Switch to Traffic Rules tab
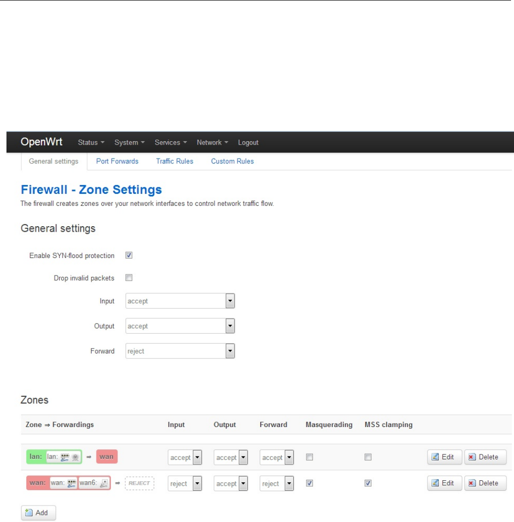Image resolution: width=514 pixels, height=522 pixels. pyautogui.click(x=175, y=161)
